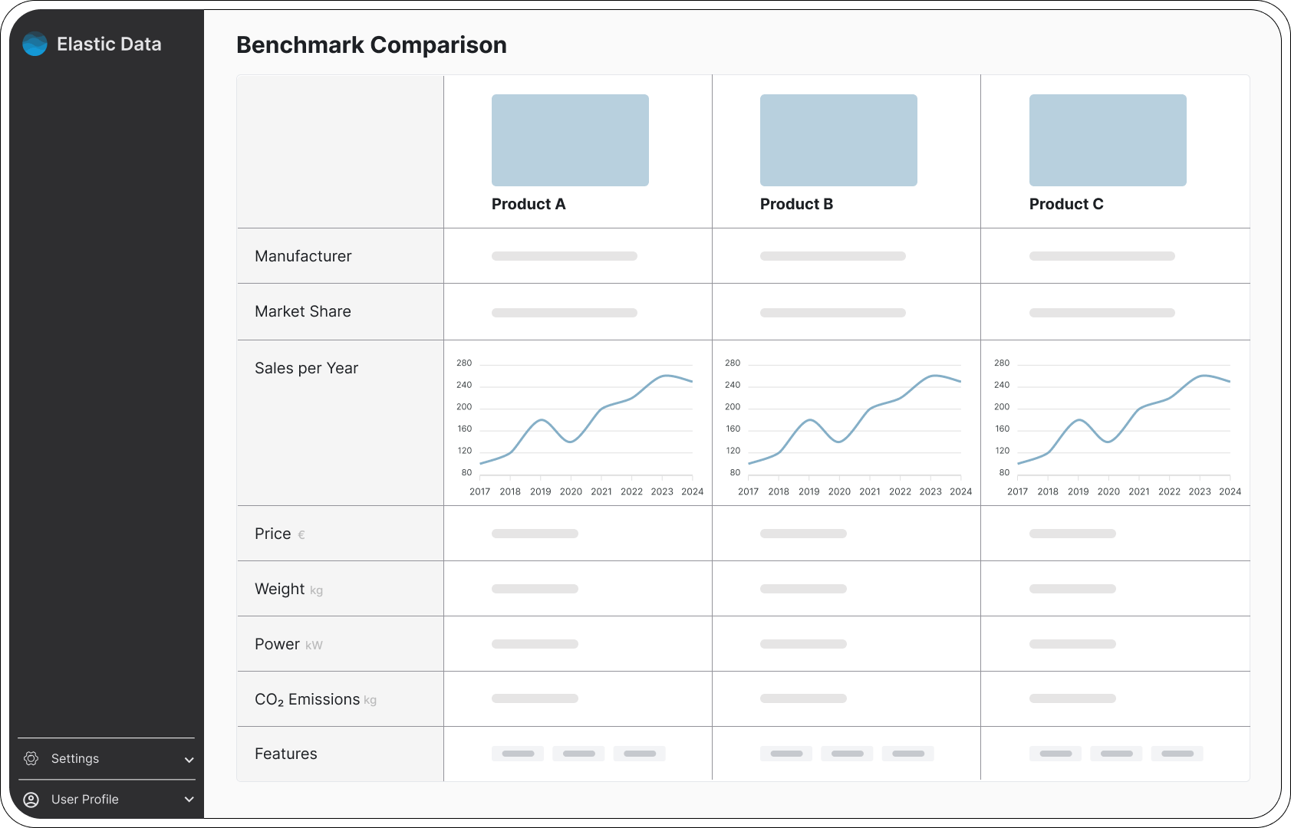Select the CO₂ Emissions row label
The image size is (1291, 828).
(307, 699)
